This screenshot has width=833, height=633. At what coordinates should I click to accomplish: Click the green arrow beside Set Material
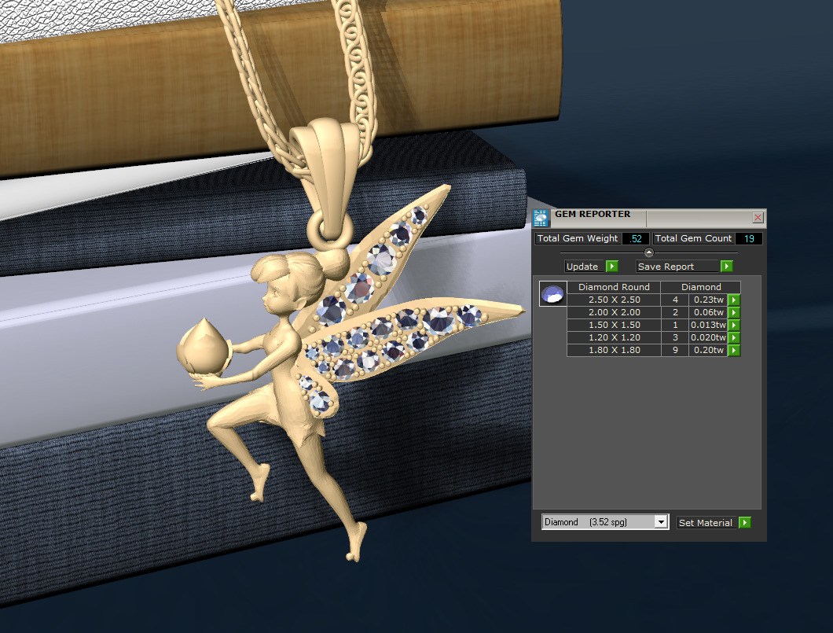point(745,522)
